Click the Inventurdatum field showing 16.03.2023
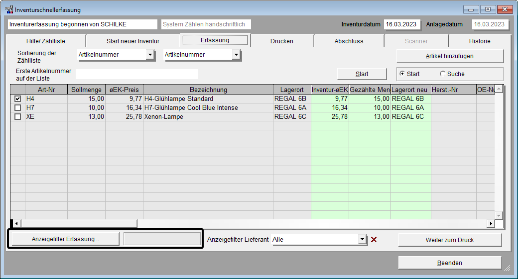 pyautogui.click(x=402, y=24)
